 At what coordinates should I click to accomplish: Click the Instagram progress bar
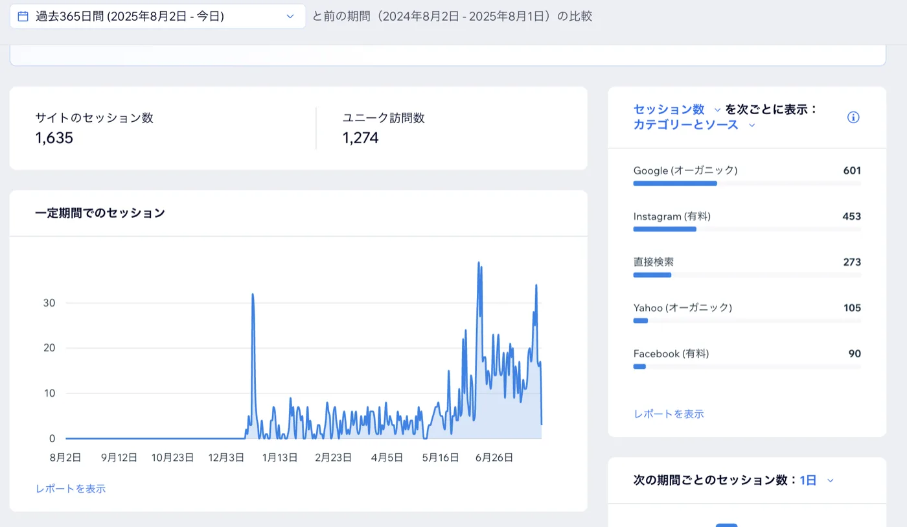[747, 229]
